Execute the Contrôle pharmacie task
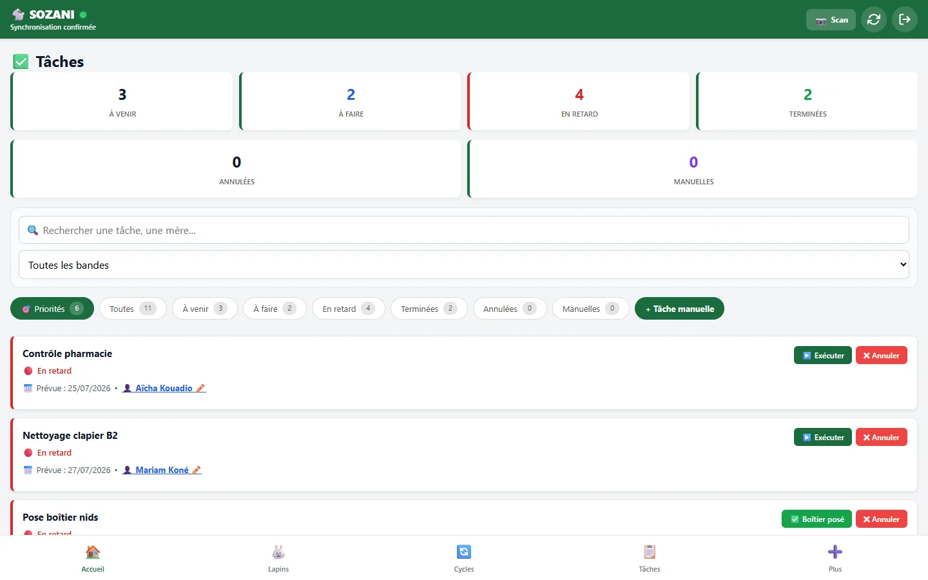 [823, 355]
